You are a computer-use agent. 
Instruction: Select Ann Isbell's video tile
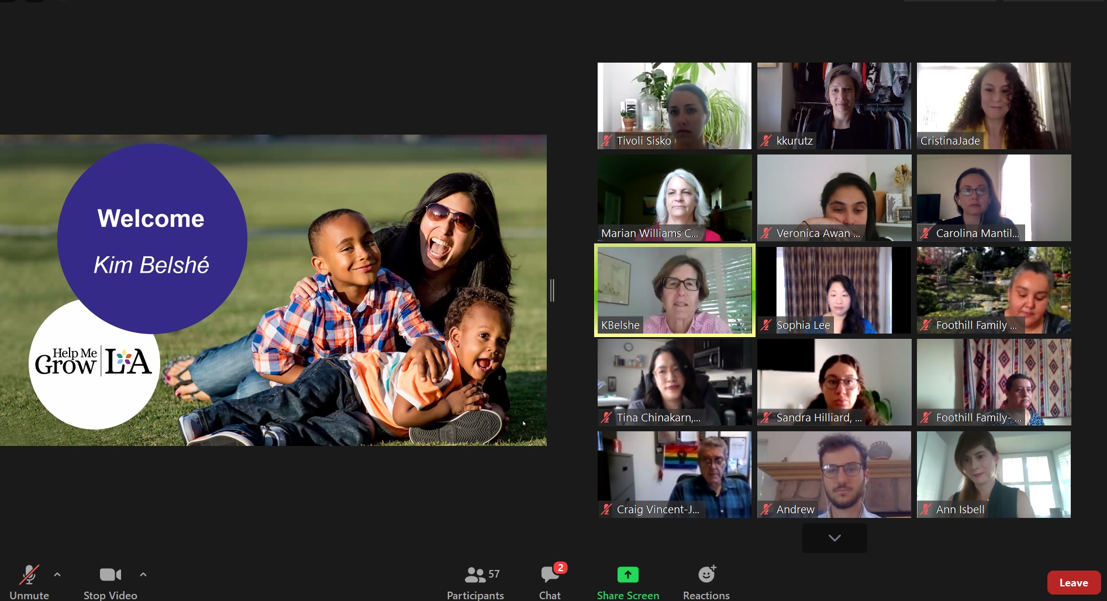click(994, 475)
